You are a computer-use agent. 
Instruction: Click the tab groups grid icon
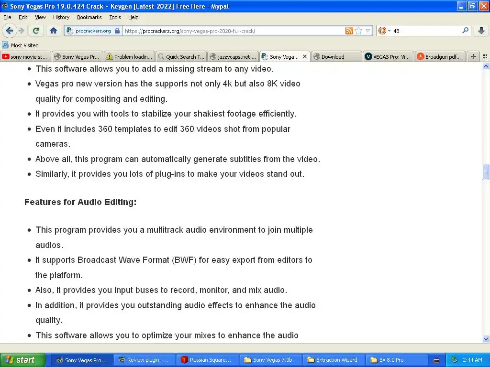[x=485, y=56]
